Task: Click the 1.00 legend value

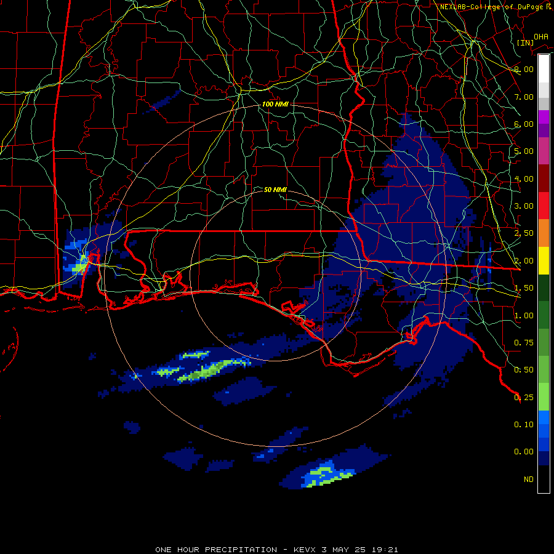Action: point(524,316)
